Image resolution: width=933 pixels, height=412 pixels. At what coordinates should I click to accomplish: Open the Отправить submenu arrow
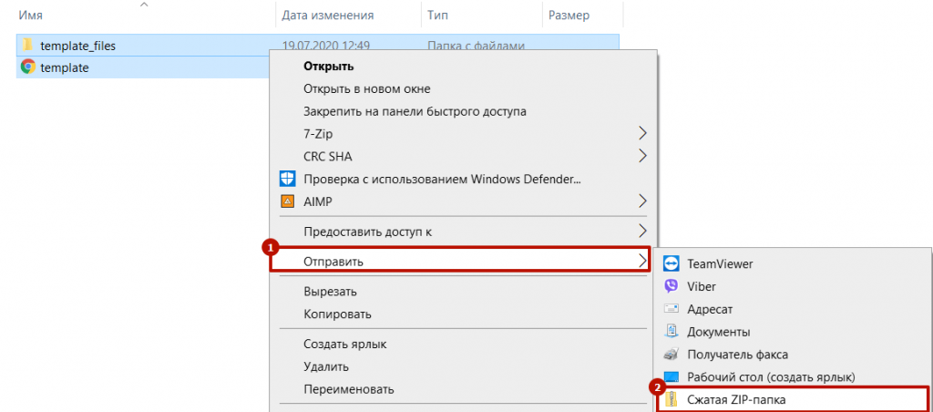point(642,260)
